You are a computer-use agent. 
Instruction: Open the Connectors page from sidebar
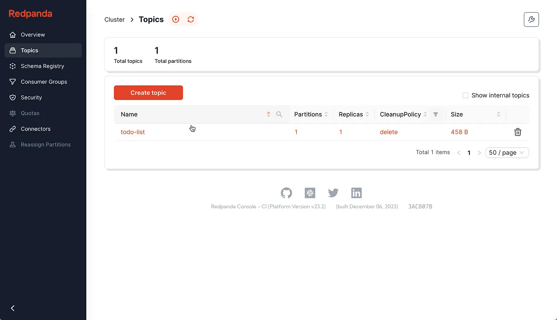point(35,129)
